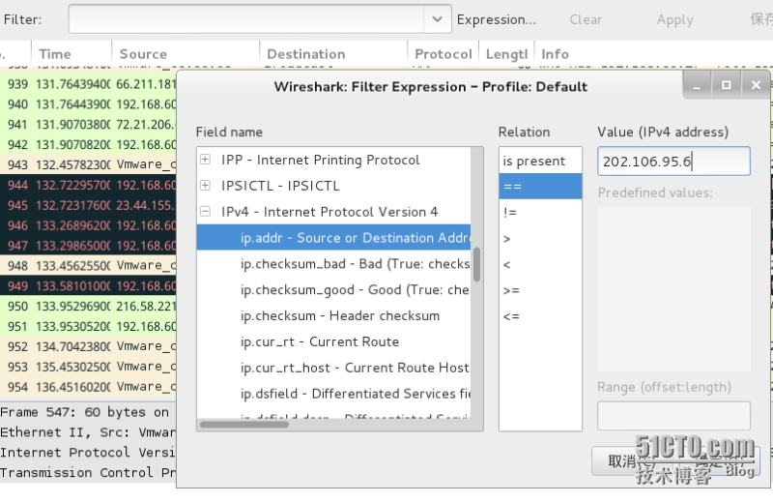Open the Expression... dialog button
Viewport: 773px width, 503px height.
coord(496,19)
